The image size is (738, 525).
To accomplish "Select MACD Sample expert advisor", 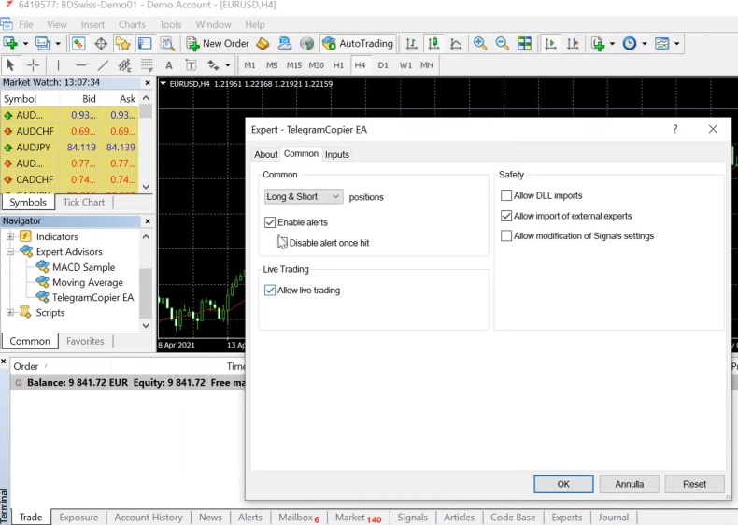I will [83, 267].
